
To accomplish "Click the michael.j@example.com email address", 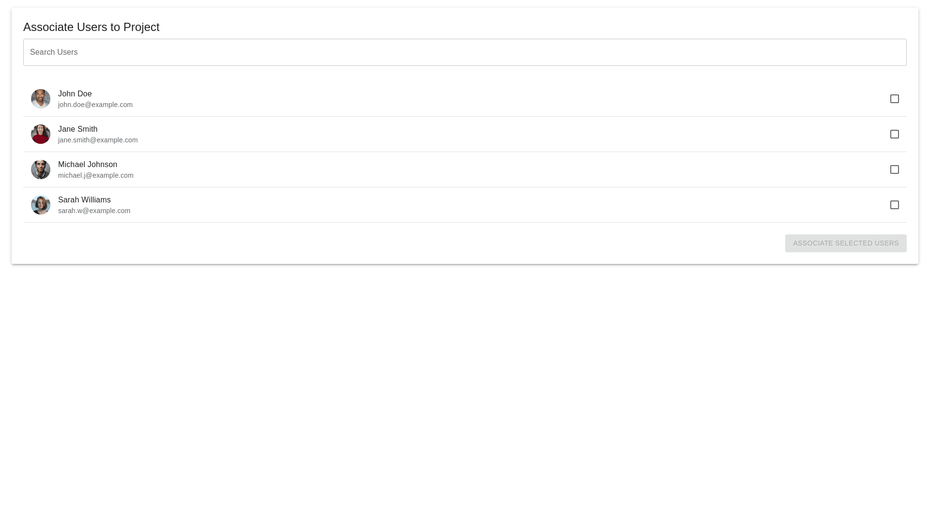I will (x=96, y=175).
